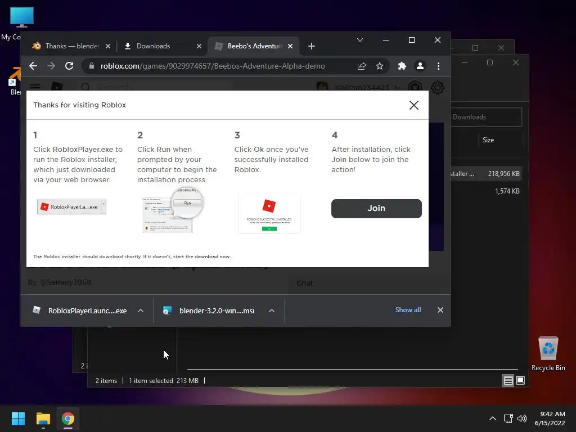Reload the Roblox page
The image size is (576, 432).
pos(69,66)
